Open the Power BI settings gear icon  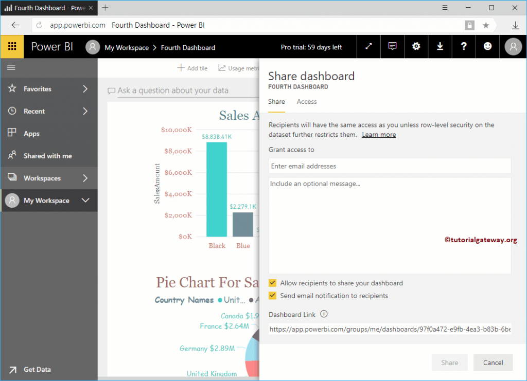(416, 46)
